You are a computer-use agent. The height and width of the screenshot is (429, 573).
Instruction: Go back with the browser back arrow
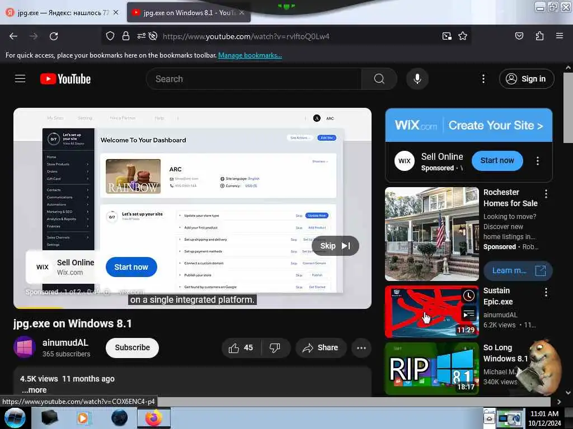pyautogui.click(x=13, y=36)
